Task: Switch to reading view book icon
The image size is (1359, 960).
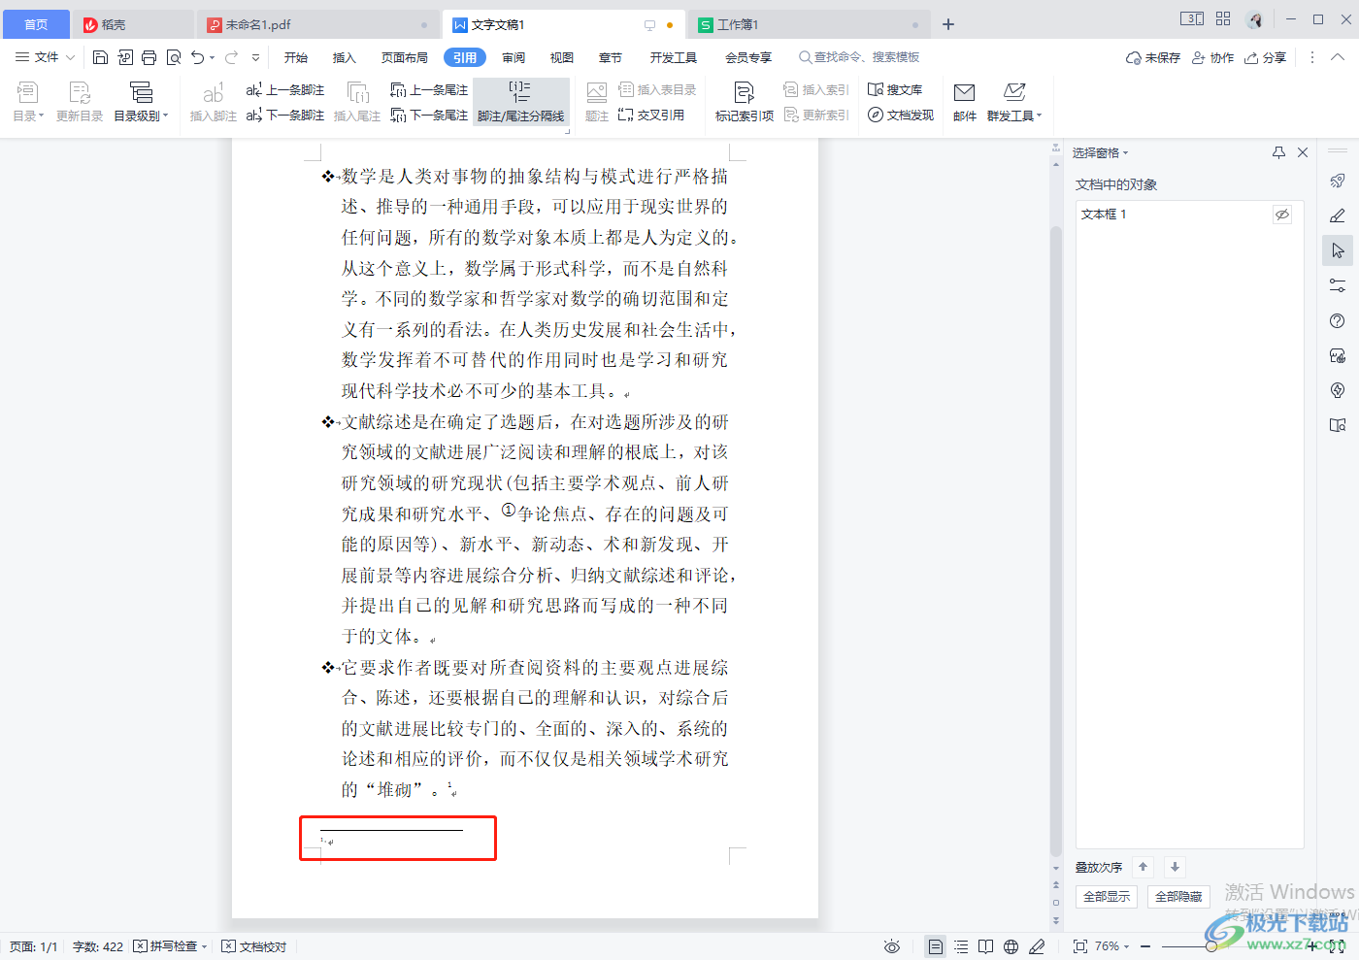Action: coord(985,946)
